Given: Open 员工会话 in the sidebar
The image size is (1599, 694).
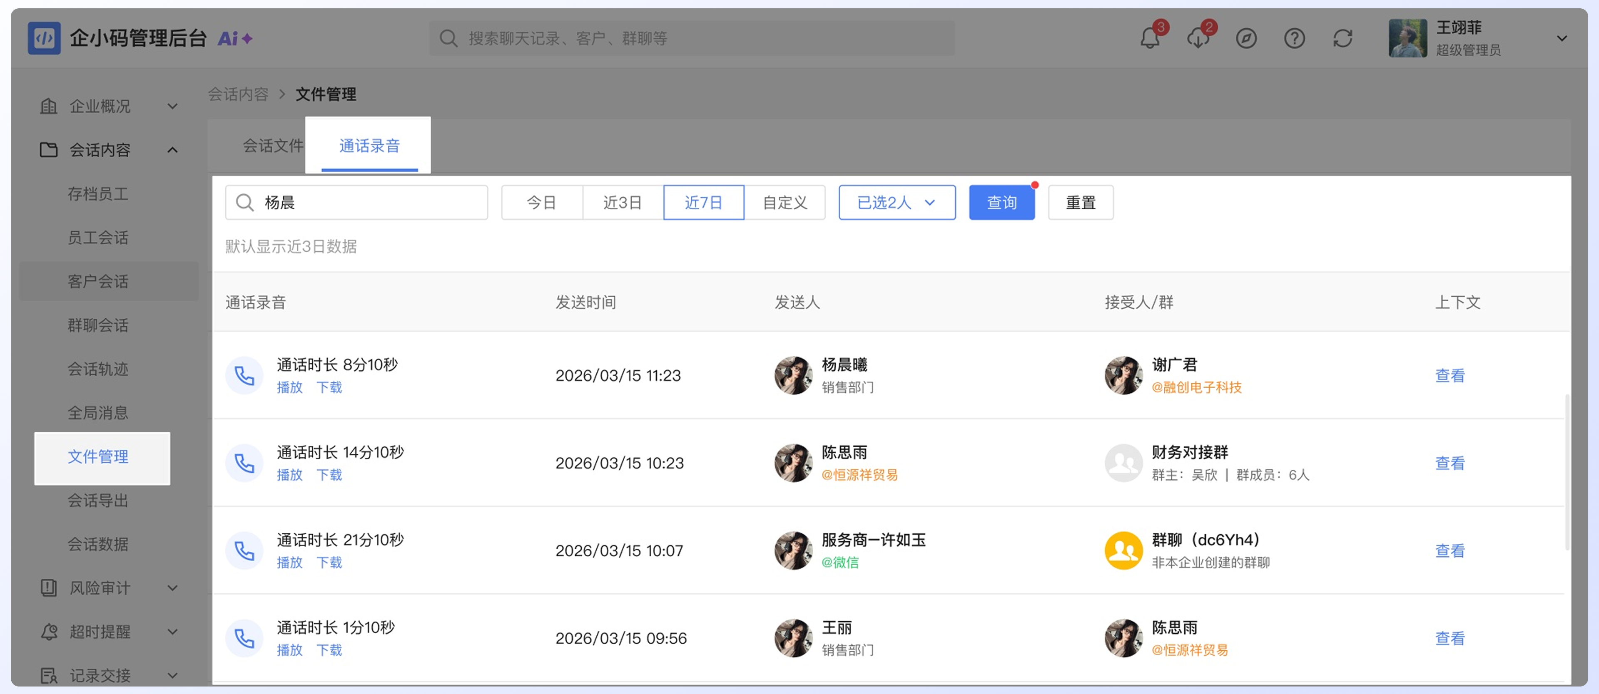Looking at the screenshot, I should point(98,238).
